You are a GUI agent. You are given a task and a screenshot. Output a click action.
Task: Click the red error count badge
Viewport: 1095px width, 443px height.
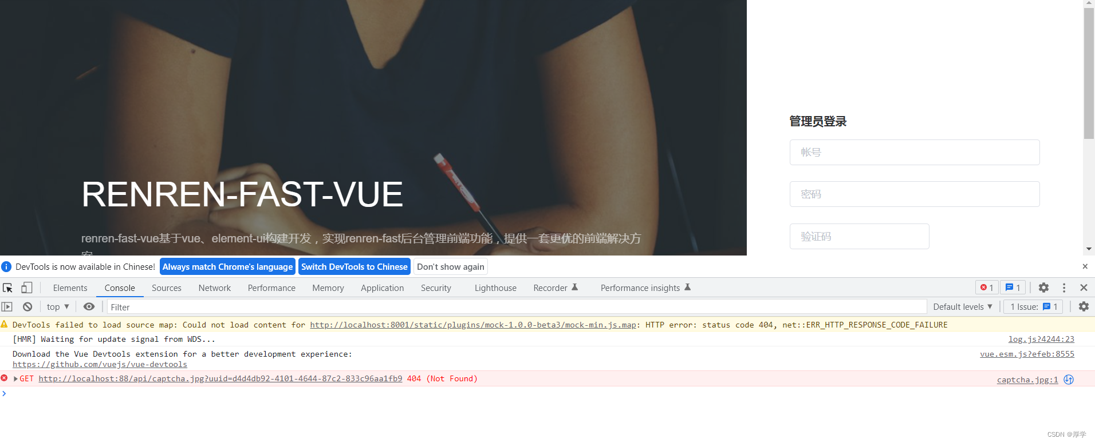coord(987,288)
